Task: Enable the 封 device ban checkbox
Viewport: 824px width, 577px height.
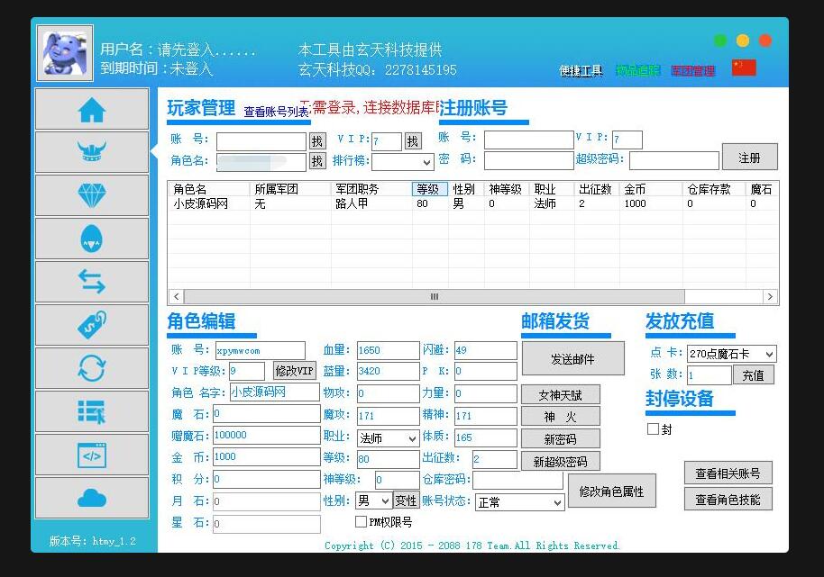Action: pos(653,429)
